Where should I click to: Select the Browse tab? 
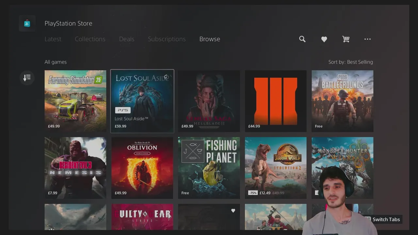210,39
